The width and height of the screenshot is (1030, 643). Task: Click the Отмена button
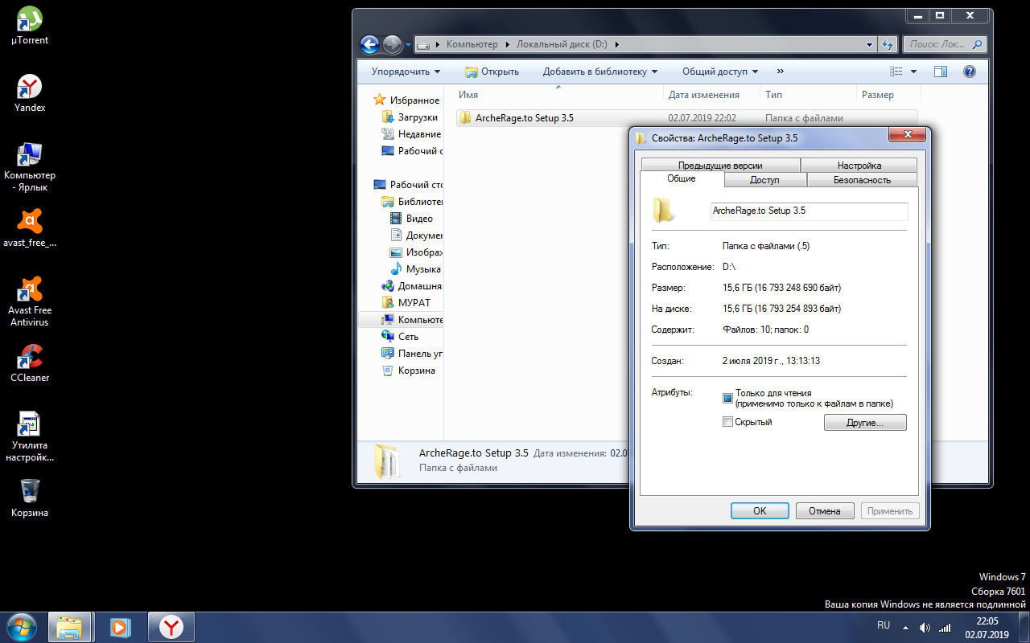click(825, 511)
